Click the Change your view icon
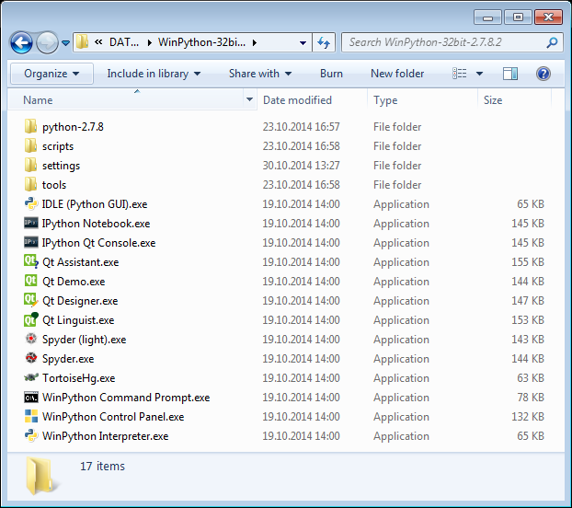The width and height of the screenshot is (572, 508). (459, 74)
